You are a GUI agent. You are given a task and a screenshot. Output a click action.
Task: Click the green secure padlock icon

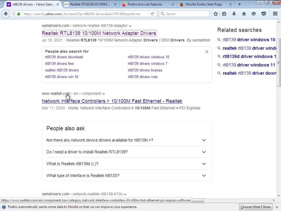pyautogui.click(x=19, y=14)
